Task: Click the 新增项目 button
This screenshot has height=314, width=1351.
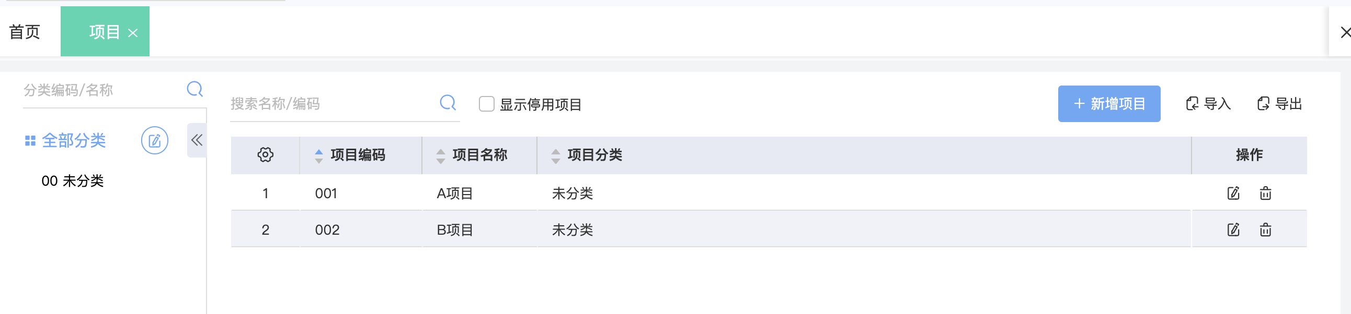Action: click(x=1109, y=104)
